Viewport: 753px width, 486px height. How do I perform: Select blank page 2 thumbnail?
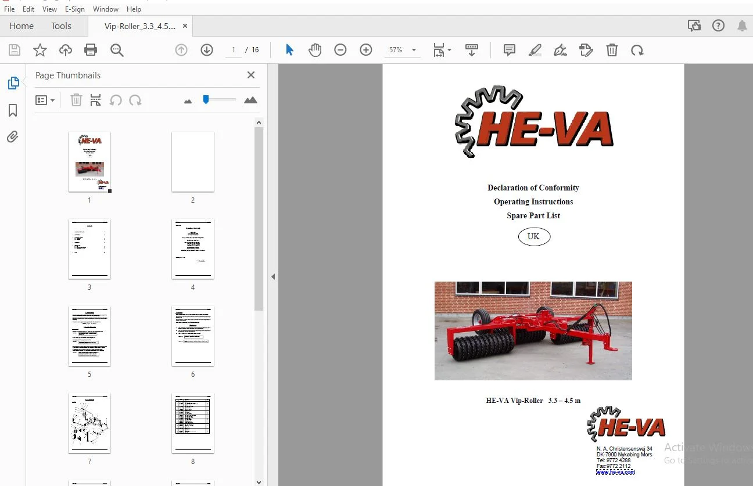193,162
